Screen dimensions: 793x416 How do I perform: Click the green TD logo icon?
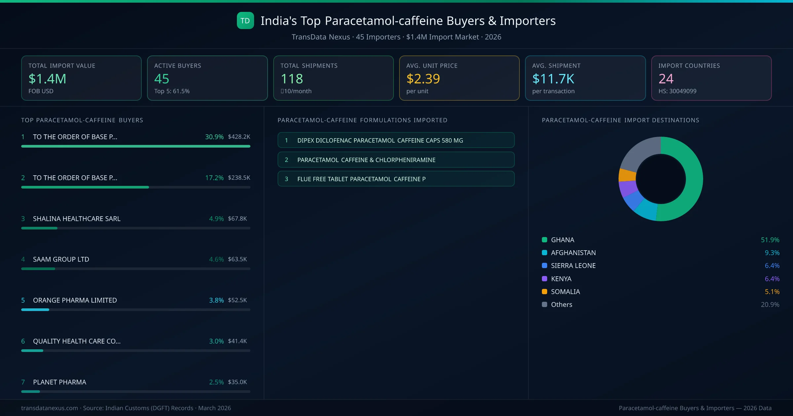(x=245, y=21)
